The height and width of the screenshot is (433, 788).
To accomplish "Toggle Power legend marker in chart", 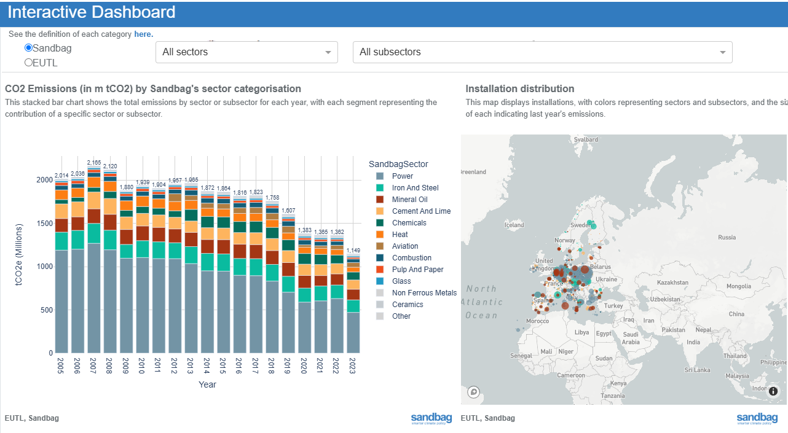I will point(380,176).
